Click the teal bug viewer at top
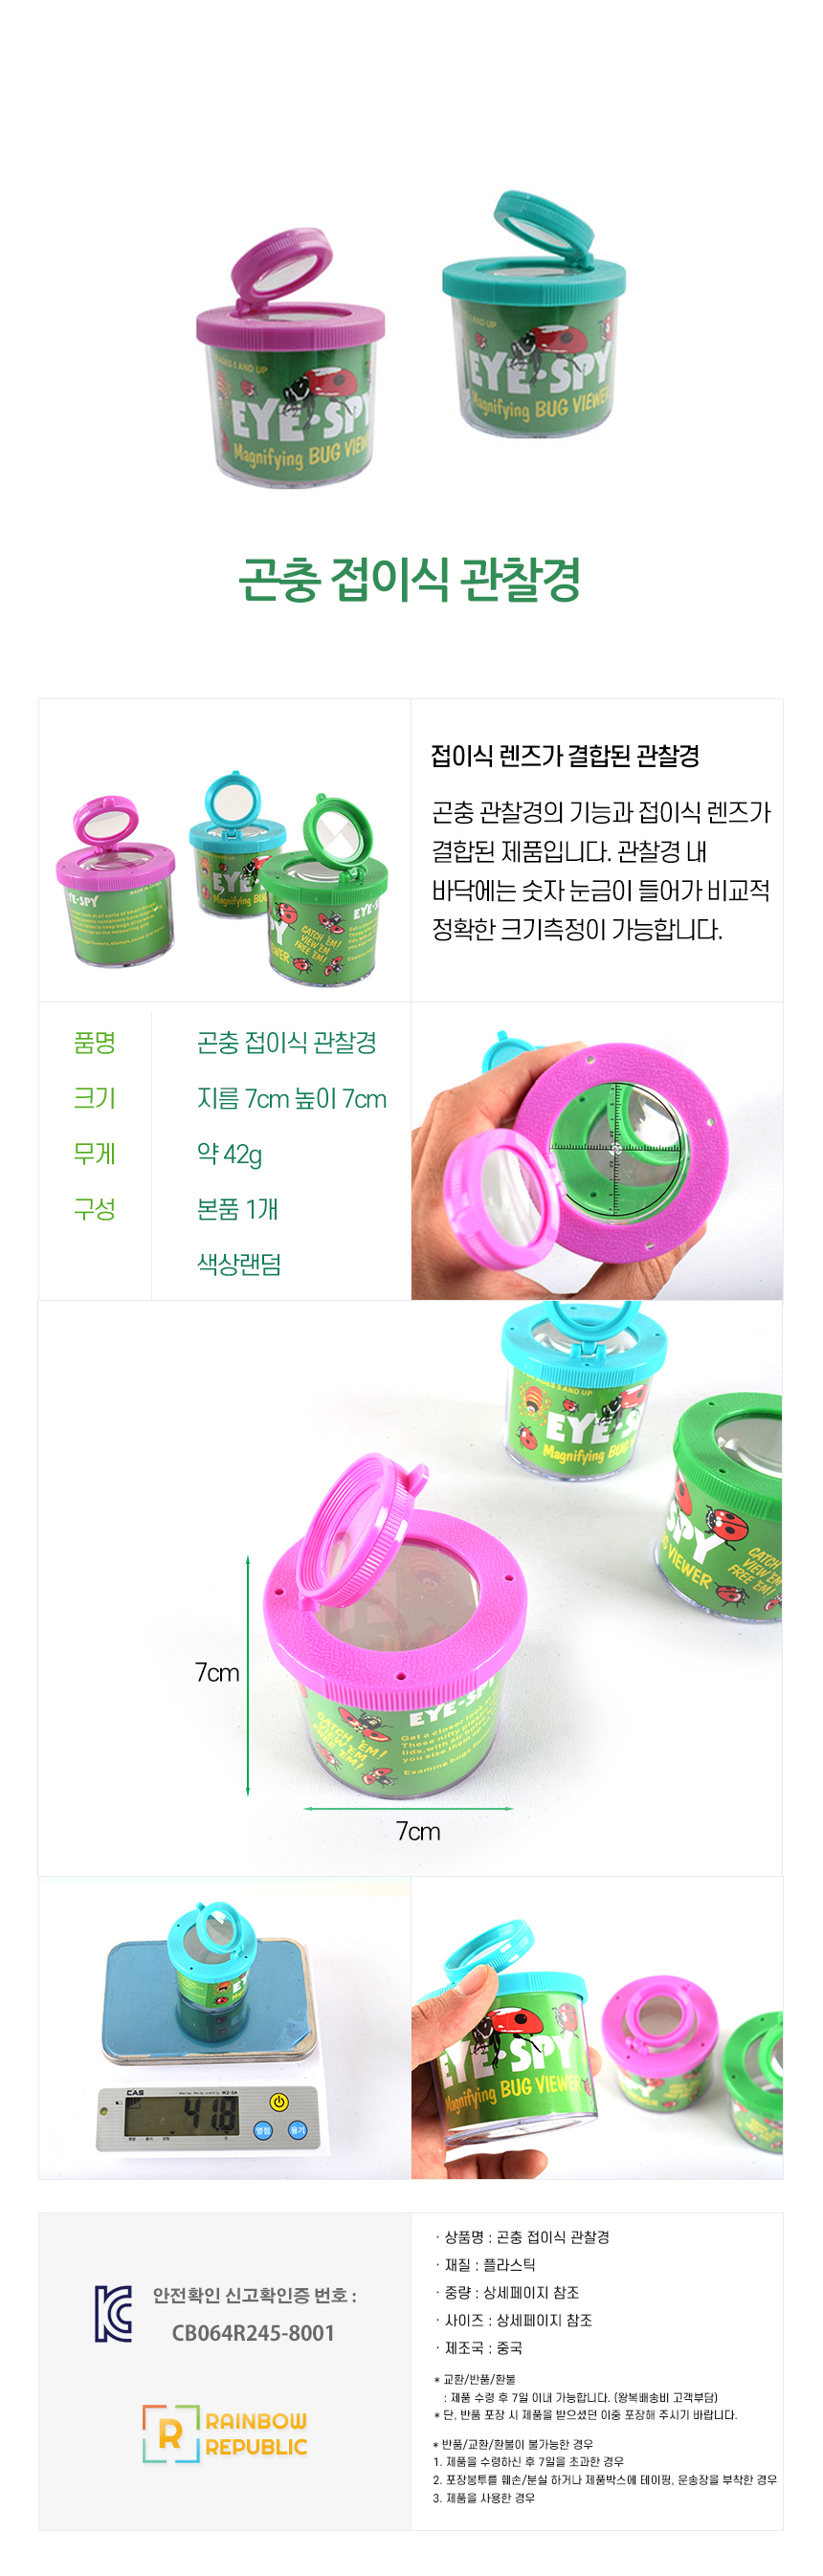This screenshot has height=2576, width=823. click(x=534, y=314)
